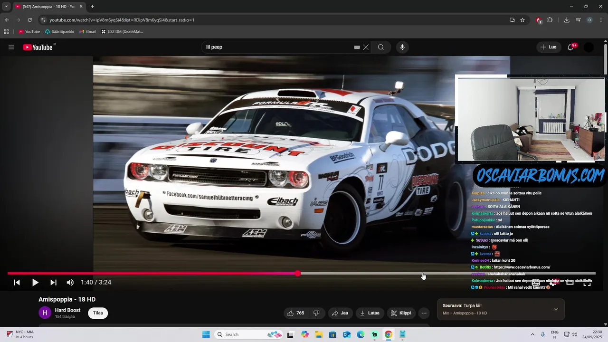This screenshot has width=608, height=342.
Task: Open the Chrome extensions puzzle icon
Action: pyautogui.click(x=550, y=20)
